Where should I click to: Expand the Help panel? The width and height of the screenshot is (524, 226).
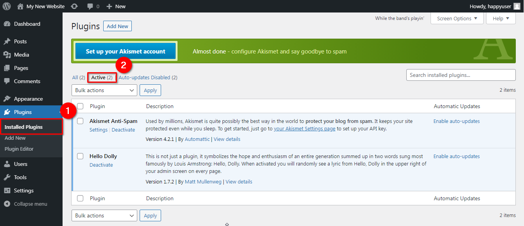coord(501,18)
